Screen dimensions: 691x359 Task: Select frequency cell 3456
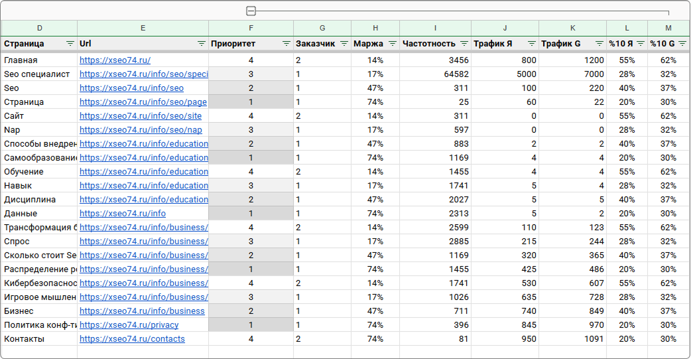436,60
